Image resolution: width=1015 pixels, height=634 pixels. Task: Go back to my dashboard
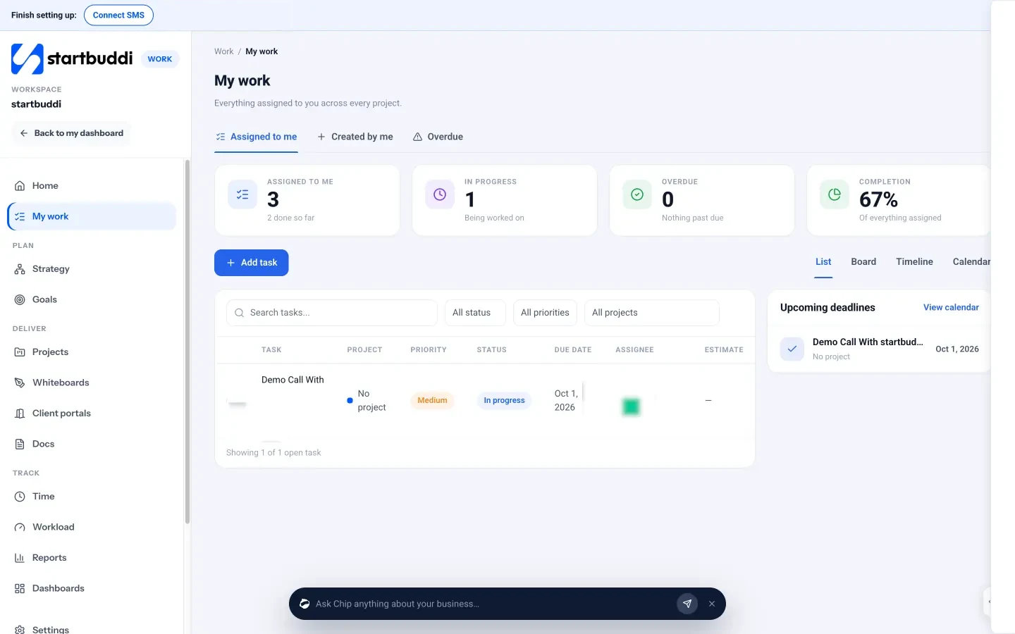coord(71,133)
